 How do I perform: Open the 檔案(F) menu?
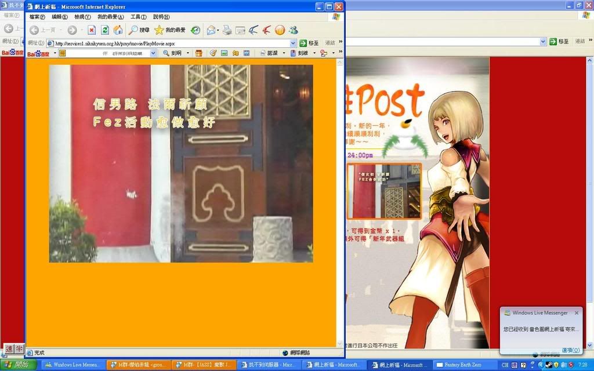point(37,17)
